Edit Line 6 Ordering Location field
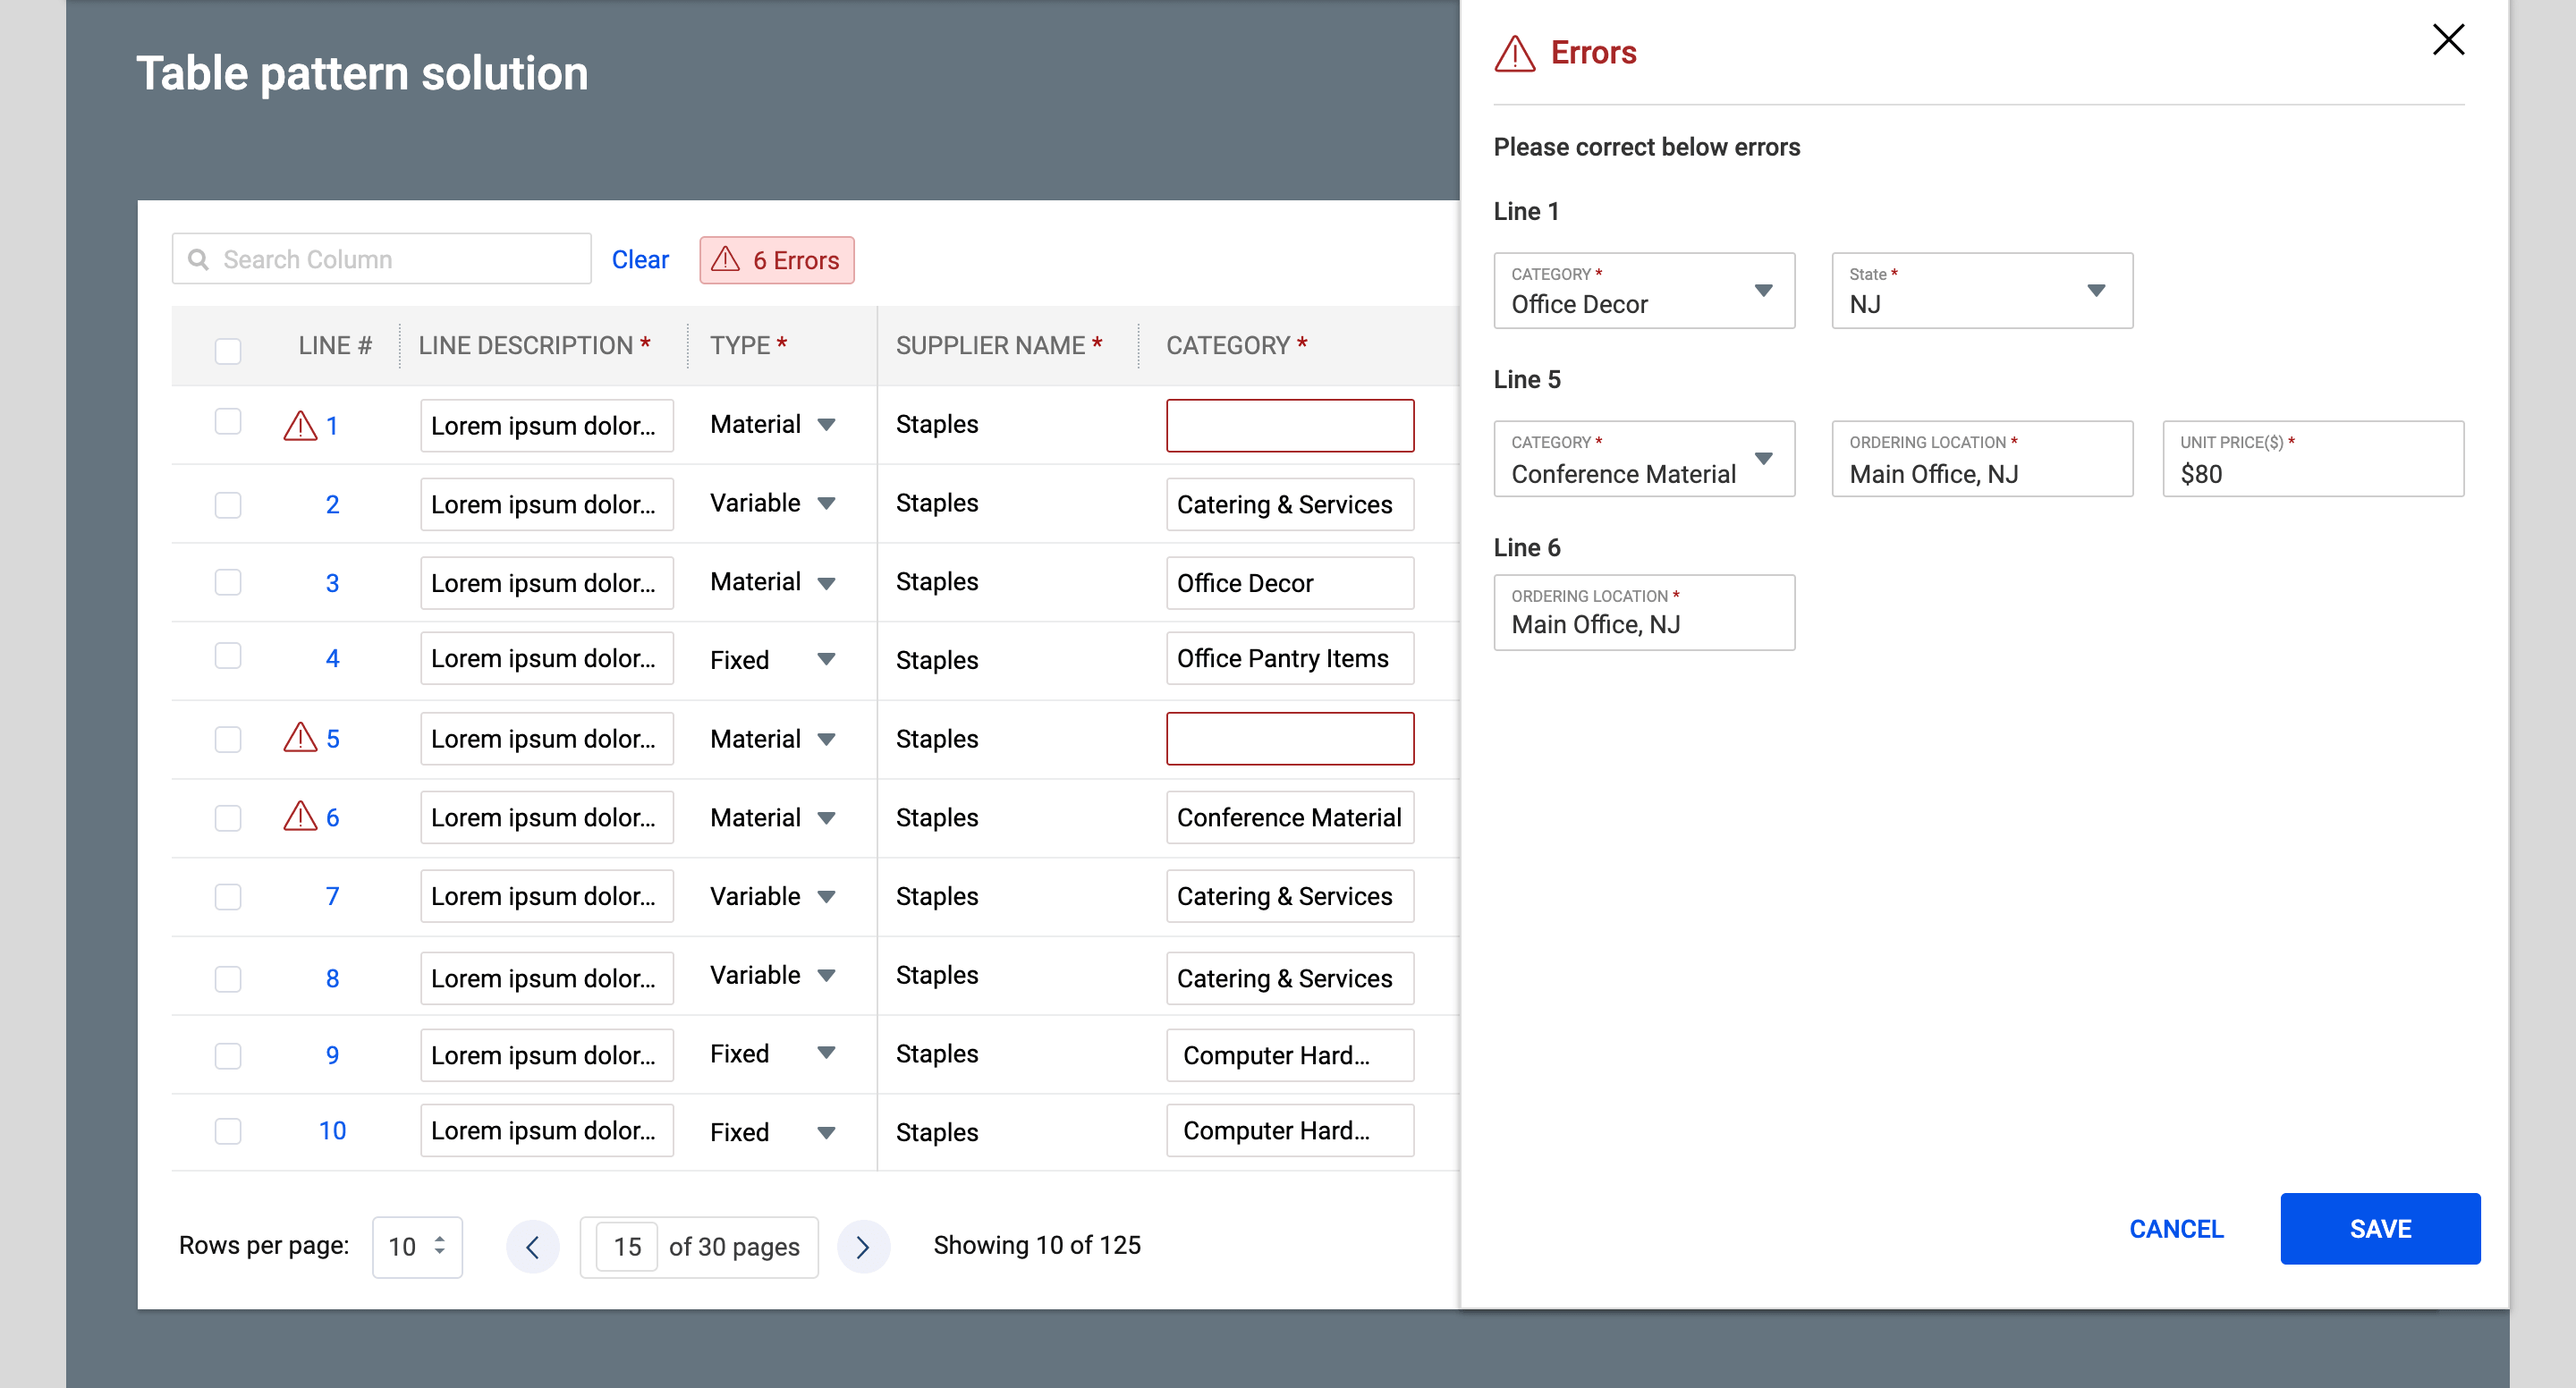 tap(1644, 613)
